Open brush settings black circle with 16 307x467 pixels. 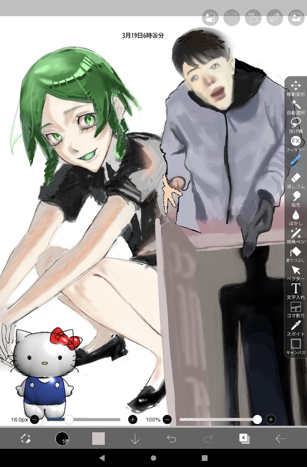tap(62, 439)
